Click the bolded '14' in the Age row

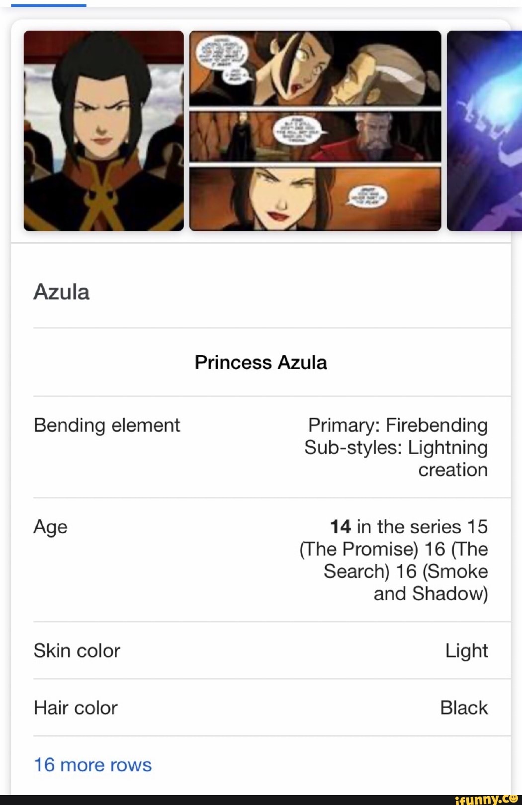coord(341,527)
